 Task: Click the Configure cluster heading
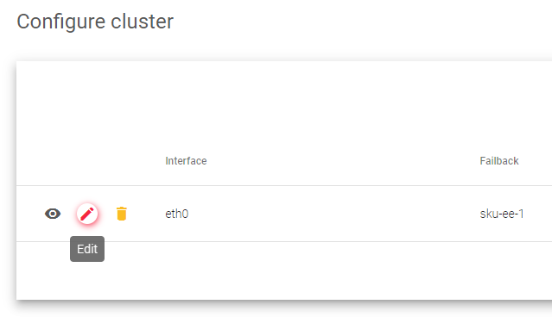pyautogui.click(x=95, y=22)
